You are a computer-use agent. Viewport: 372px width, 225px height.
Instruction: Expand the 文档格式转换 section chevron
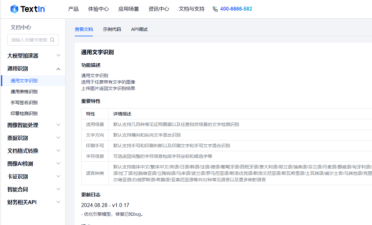click(x=58, y=151)
